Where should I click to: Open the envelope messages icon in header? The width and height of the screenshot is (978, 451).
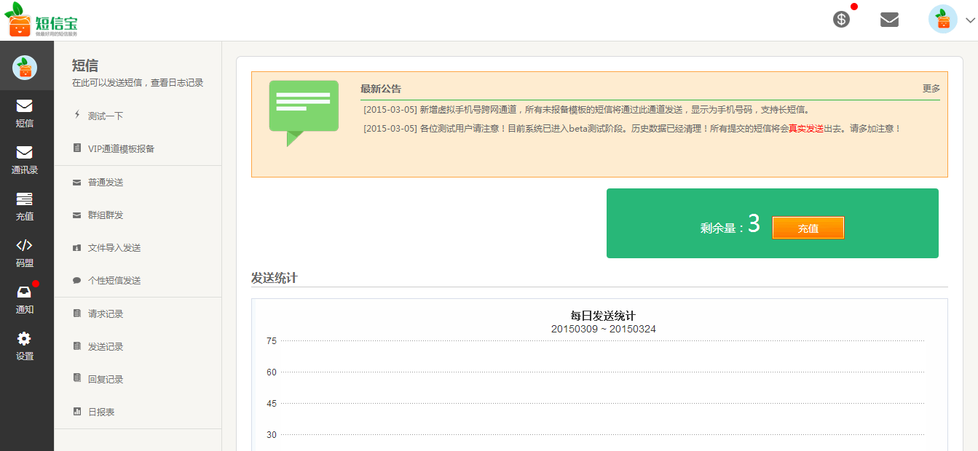pos(889,20)
